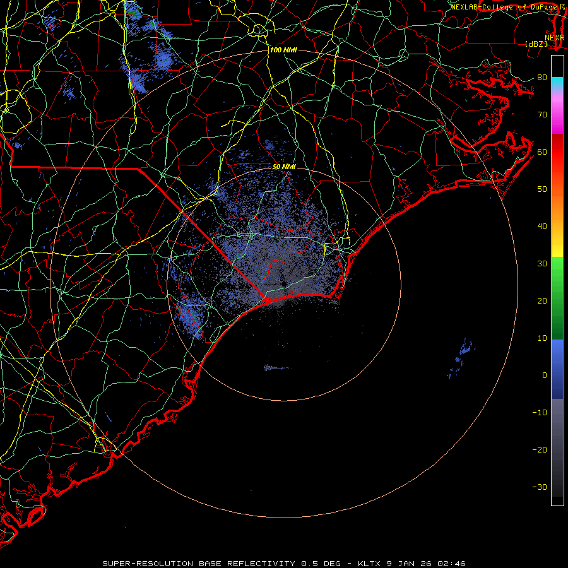Click the 40 dBZ scale value
The image size is (568, 568).
click(542, 227)
